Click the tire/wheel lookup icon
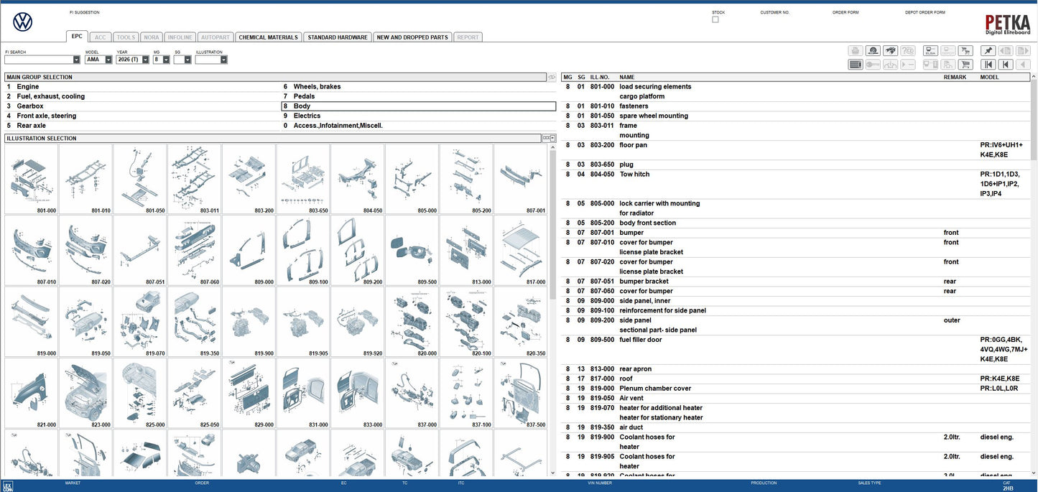This screenshot has width=1038, height=492. coord(872,49)
